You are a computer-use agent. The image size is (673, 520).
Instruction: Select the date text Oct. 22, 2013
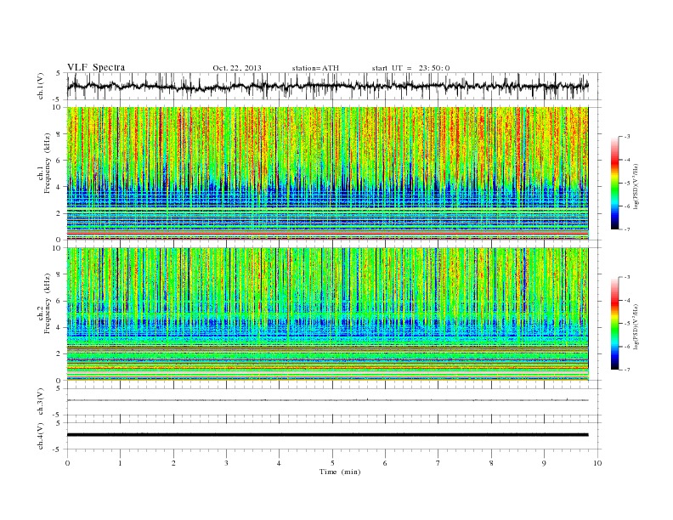pyautogui.click(x=237, y=68)
